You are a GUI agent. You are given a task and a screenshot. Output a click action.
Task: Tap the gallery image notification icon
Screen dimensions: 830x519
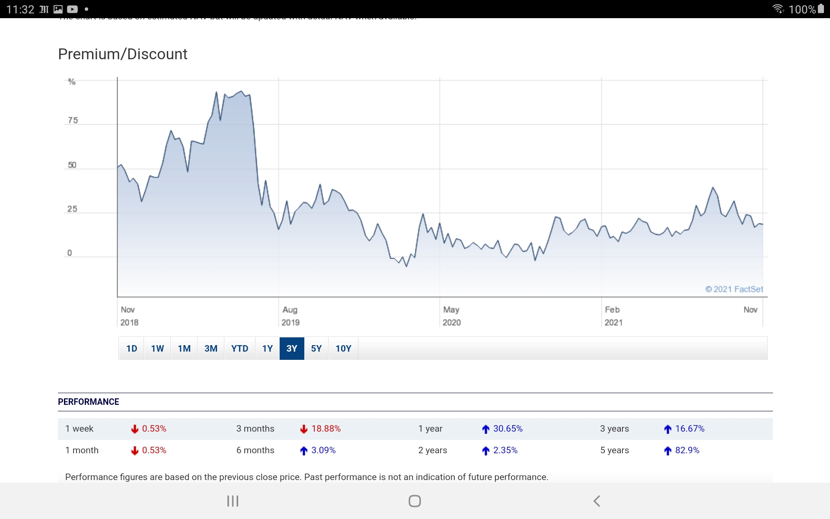(58, 9)
